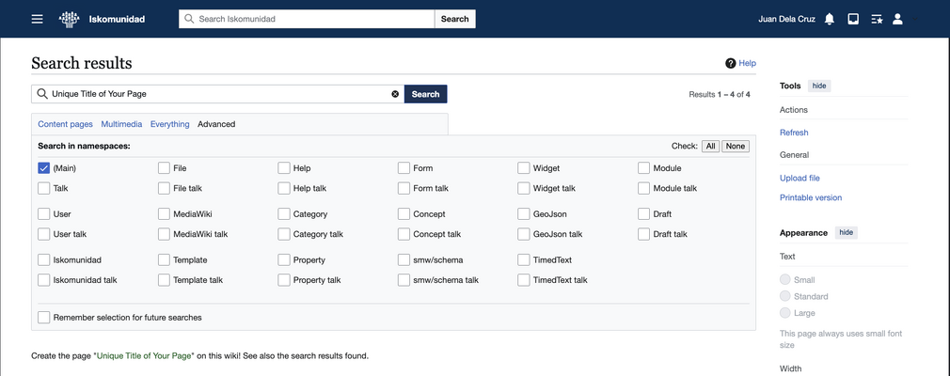Viewport: 950px width, 376px height.
Task: Open the Upload file link
Action: pyautogui.click(x=800, y=178)
